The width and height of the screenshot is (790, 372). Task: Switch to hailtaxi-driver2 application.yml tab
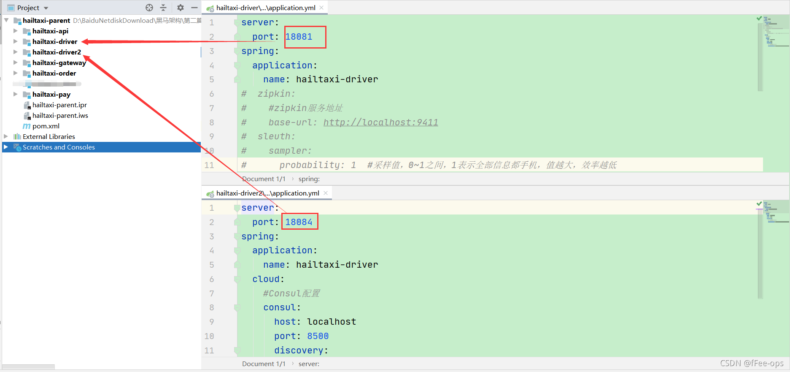pos(267,193)
